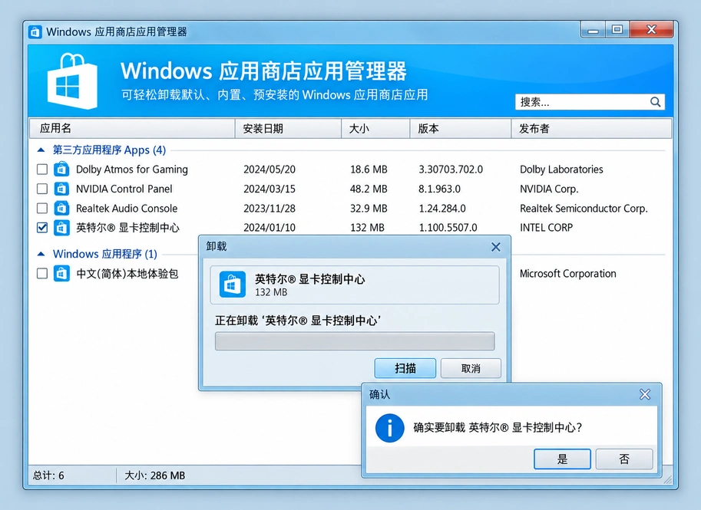Click the 取消 button in 卸载 dialog
Screen dimensions: 701x510
pos(471,368)
